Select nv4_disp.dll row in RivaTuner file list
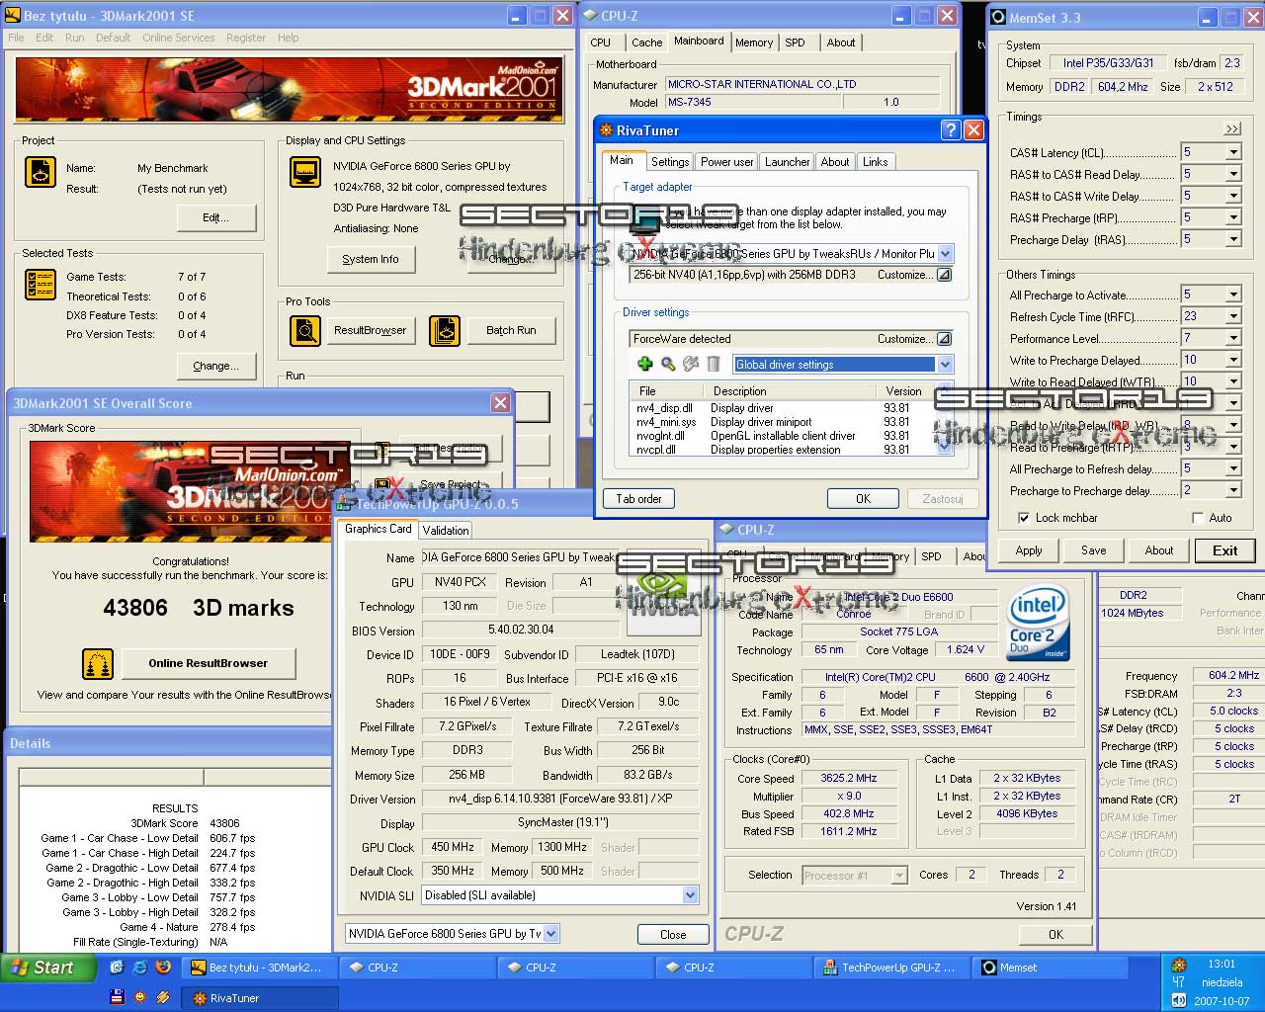The image size is (1265, 1012). tap(781, 408)
